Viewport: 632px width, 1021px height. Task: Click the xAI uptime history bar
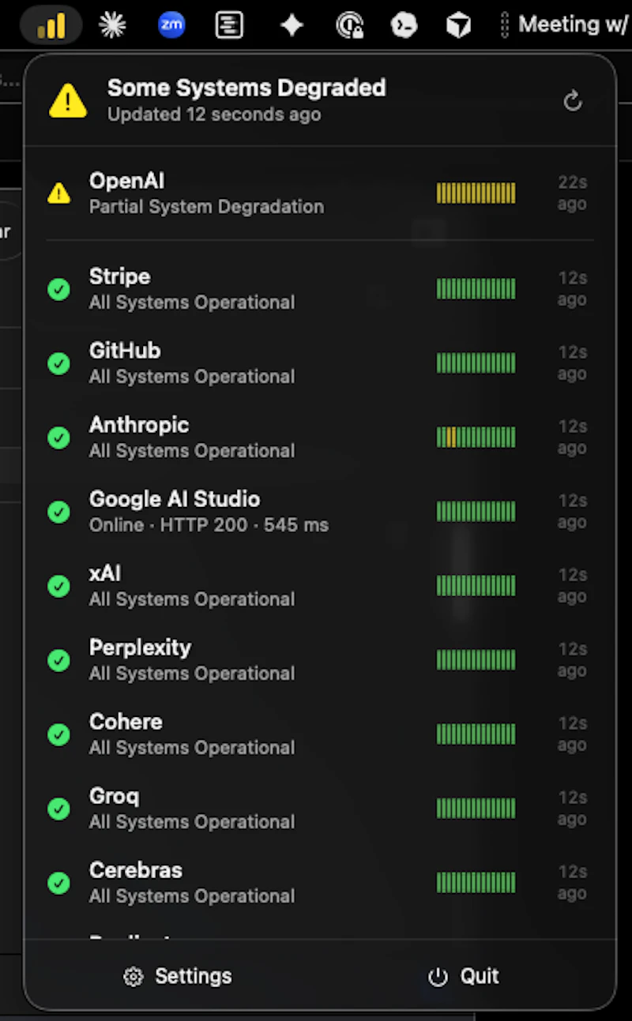coord(476,586)
